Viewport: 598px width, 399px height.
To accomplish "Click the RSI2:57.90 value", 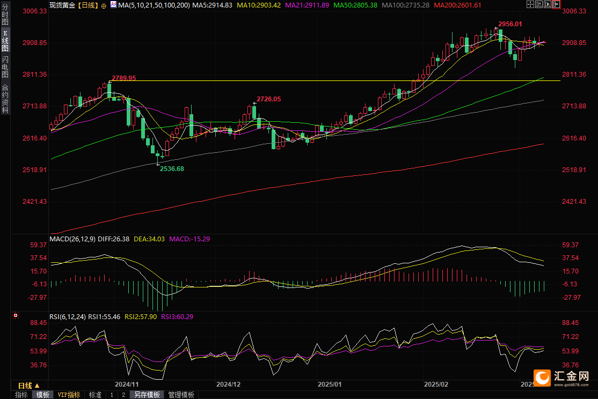I will (x=141, y=317).
